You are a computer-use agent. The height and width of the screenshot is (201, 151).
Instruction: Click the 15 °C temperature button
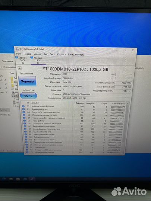(28, 96)
